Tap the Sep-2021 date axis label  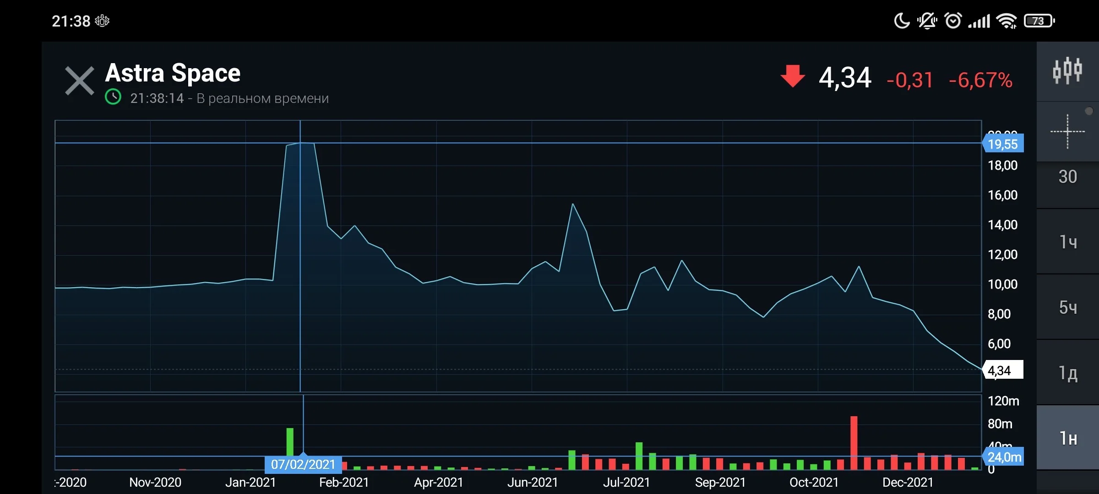pos(720,482)
